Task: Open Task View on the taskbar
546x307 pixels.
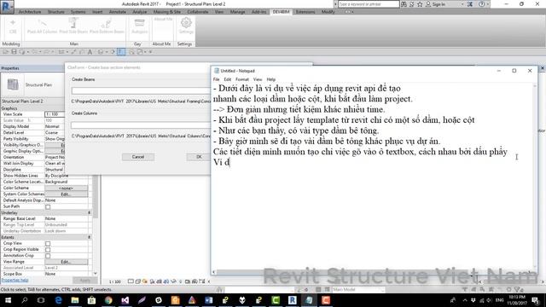Action: [x=41, y=300]
